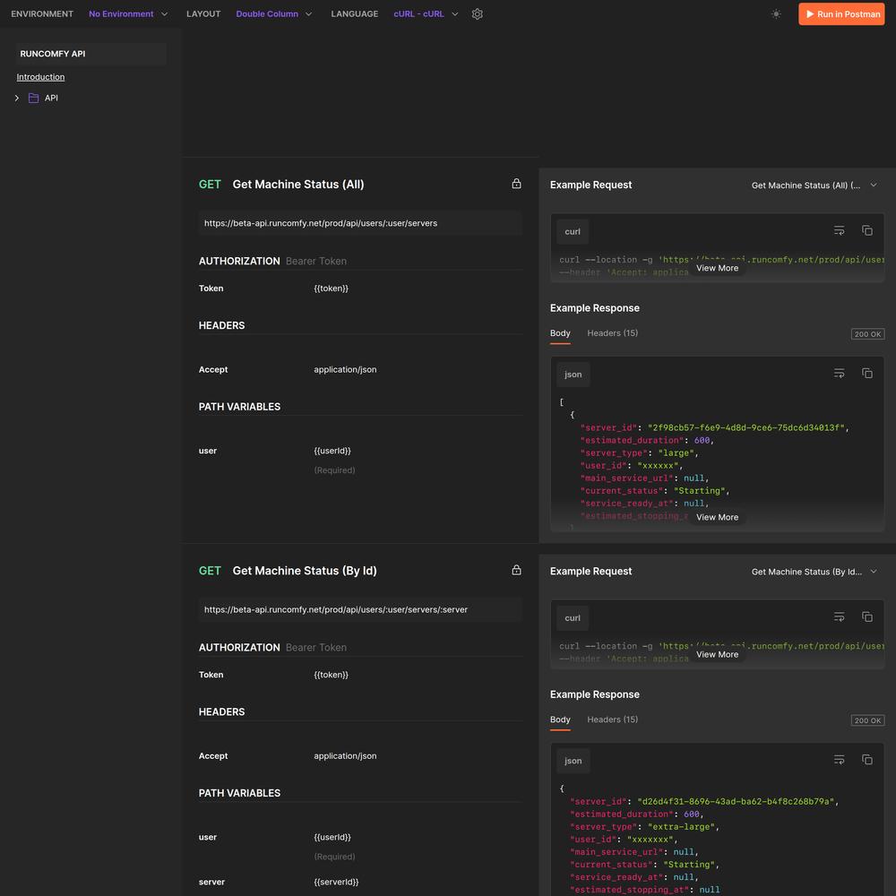
Task: Open example selector for Get Machine Status (By Id)
Action: pyautogui.click(x=814, y=572)
